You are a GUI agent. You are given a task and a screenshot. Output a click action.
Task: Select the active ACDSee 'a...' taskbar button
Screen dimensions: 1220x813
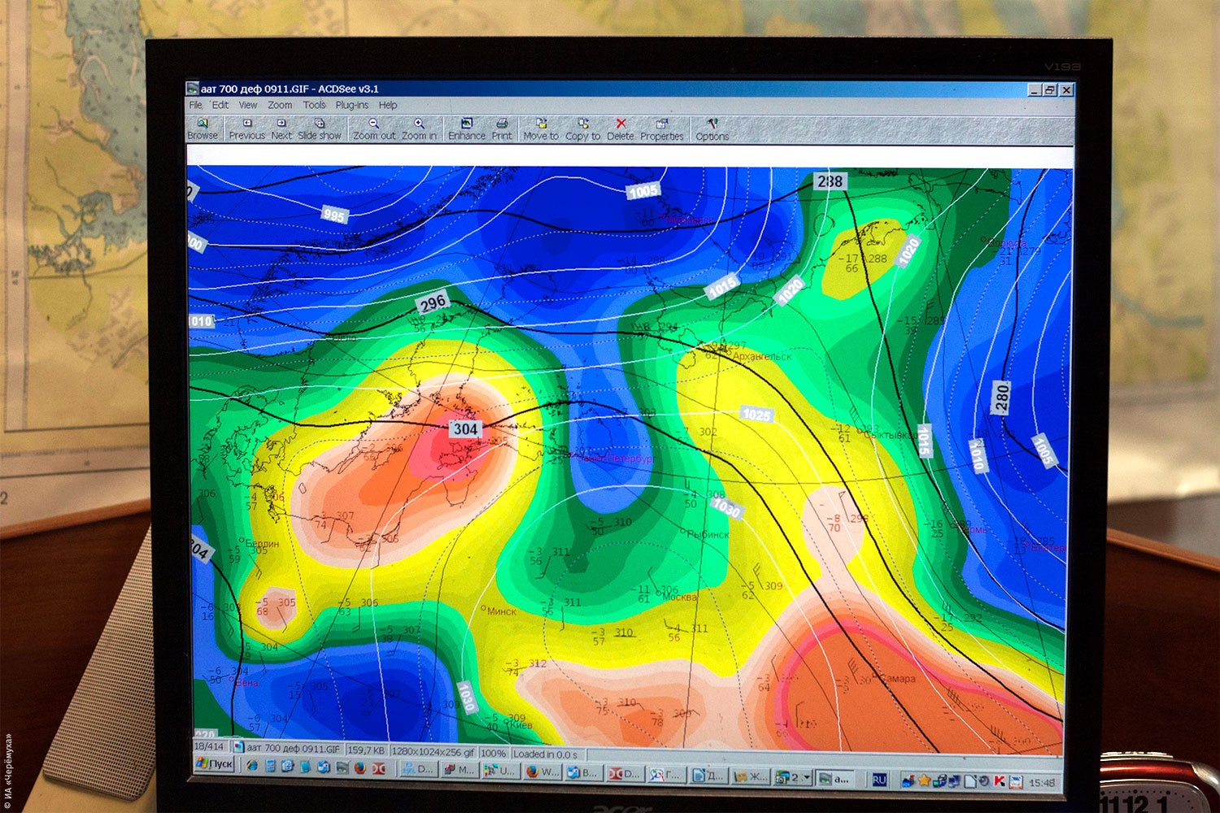835,778
